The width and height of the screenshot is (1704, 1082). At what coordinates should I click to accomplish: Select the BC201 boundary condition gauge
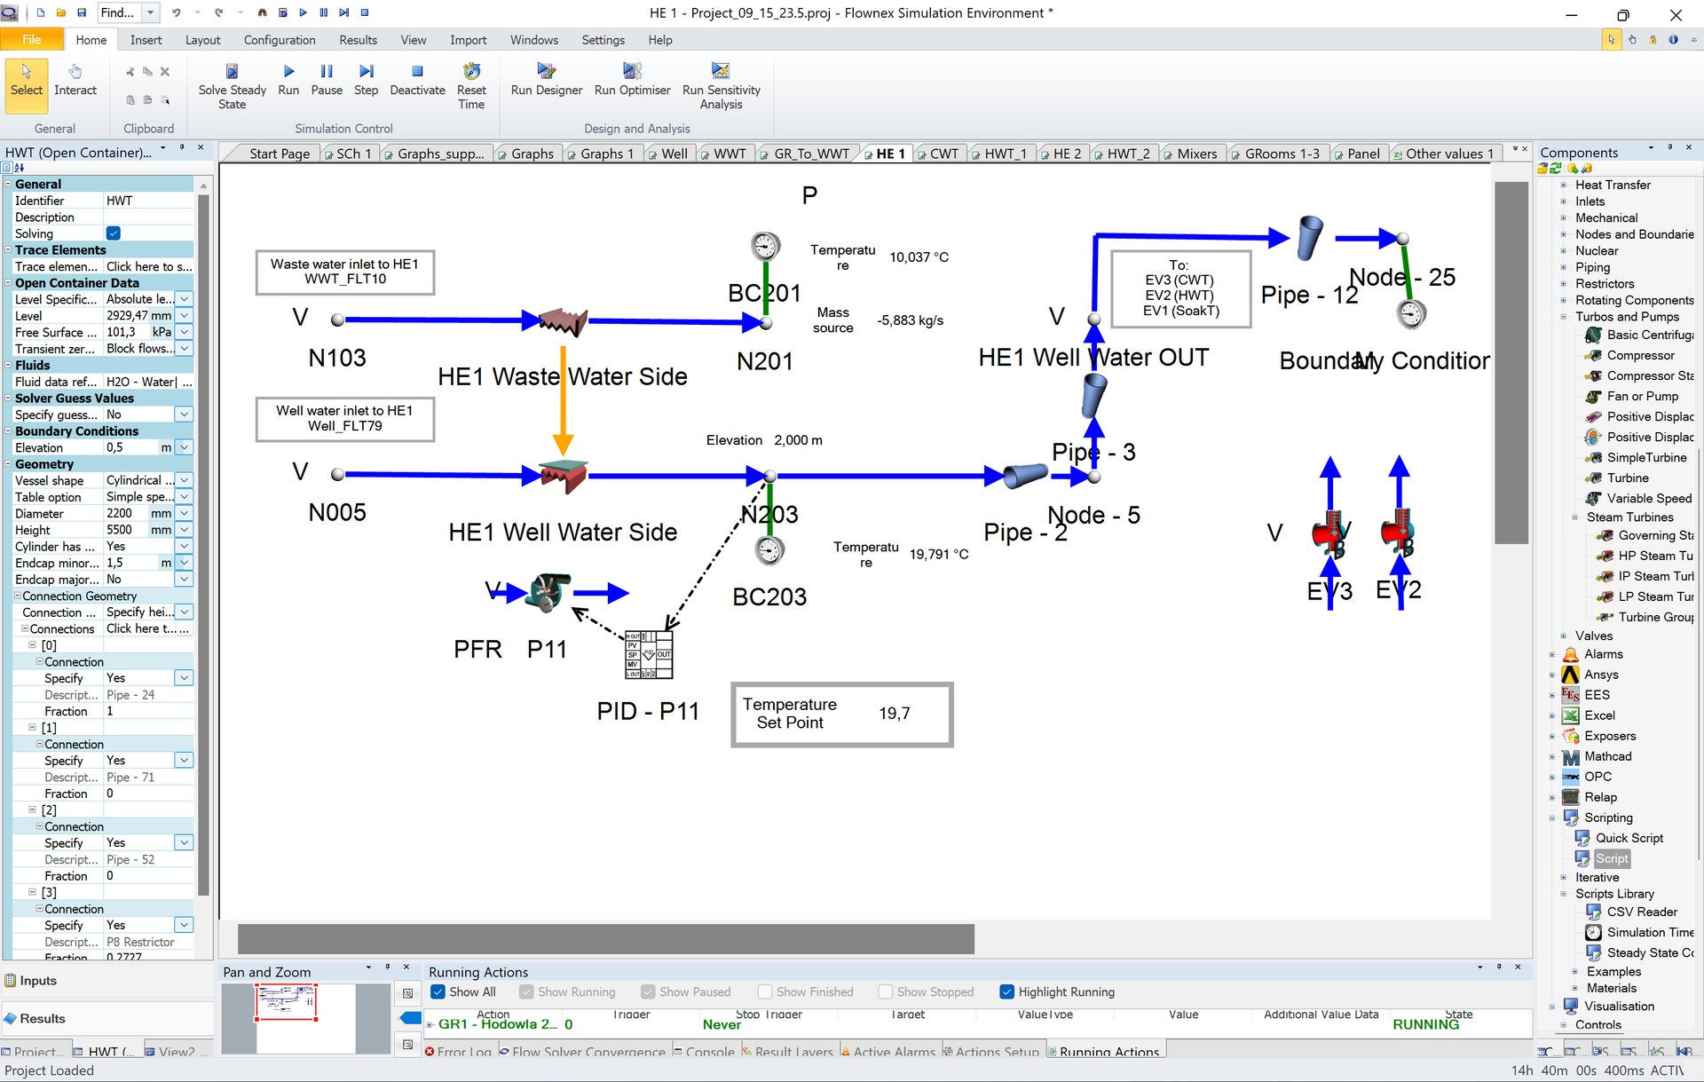click(x=765, y=246)
